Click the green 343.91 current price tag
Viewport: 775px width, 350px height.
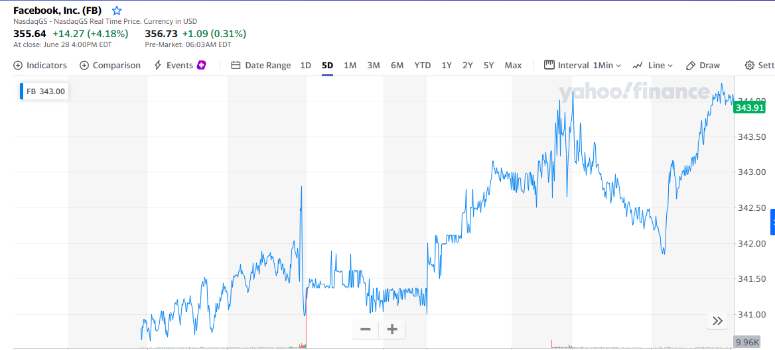[750, 107]
